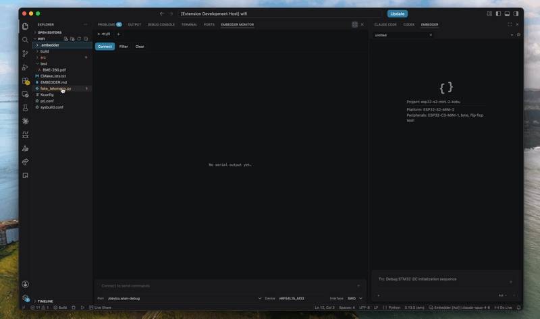540x319 pixels.
Task: Go back with the navigation arrow
Action: click(x=162, y=13)
